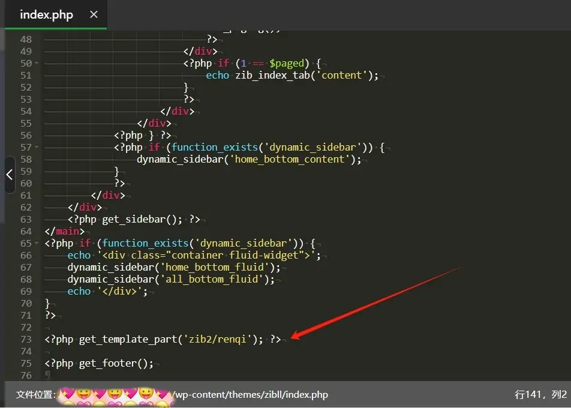Screen dimensions: 571x408
Task: Click the 行141 line and column indicator
Action: pos(540,394)
